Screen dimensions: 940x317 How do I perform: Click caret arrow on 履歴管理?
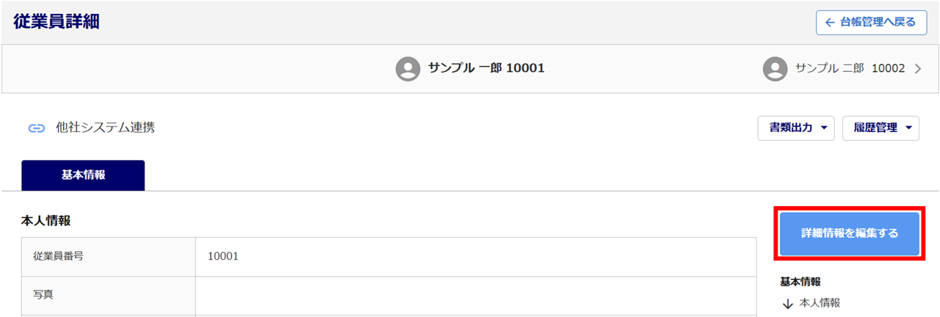click(x=908, y=128)
